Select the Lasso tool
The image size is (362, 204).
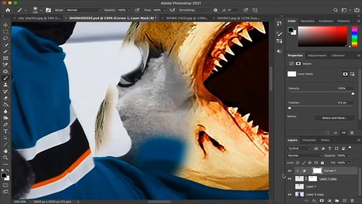(x=6, y=39)
